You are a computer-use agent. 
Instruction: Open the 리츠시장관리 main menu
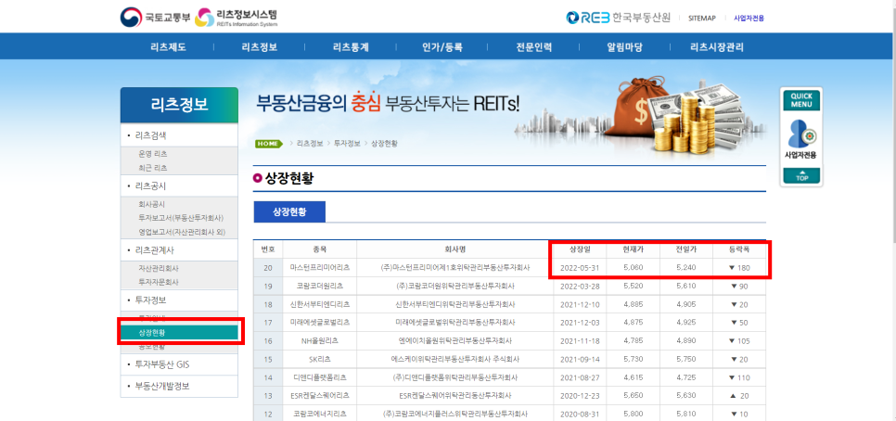point(717,46)
